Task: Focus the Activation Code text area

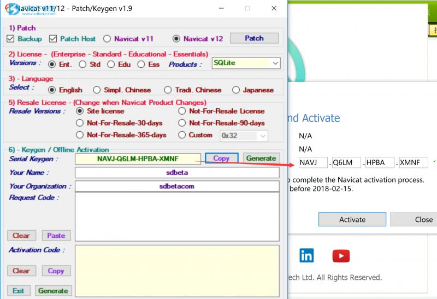Action: (x=177, y=271)
